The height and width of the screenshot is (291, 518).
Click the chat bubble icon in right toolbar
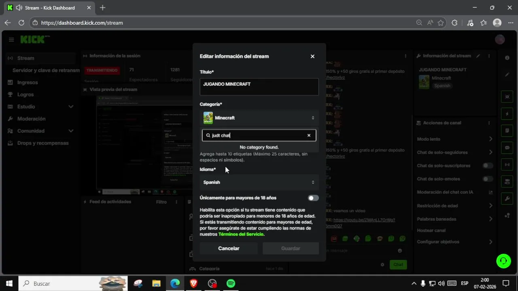[x=507, y=148]
